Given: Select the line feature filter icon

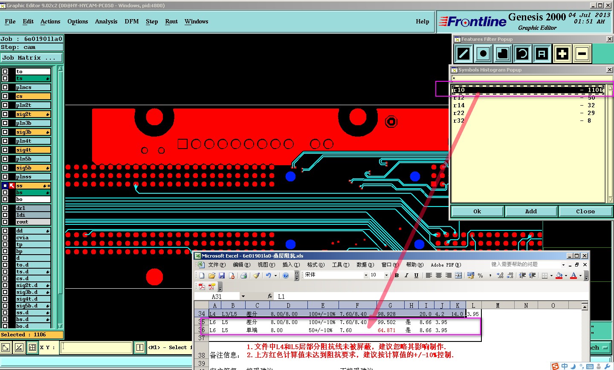Looking at the screenshot, I should (463, 54).
